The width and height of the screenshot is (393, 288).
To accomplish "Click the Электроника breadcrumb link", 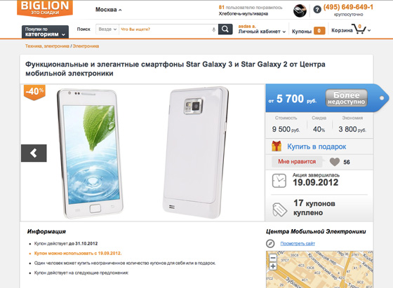I will tap(86, 46).
